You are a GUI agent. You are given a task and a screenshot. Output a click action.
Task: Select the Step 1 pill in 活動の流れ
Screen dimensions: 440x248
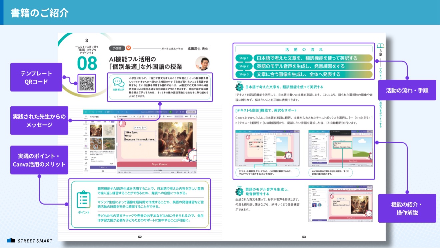coord(244,58)
